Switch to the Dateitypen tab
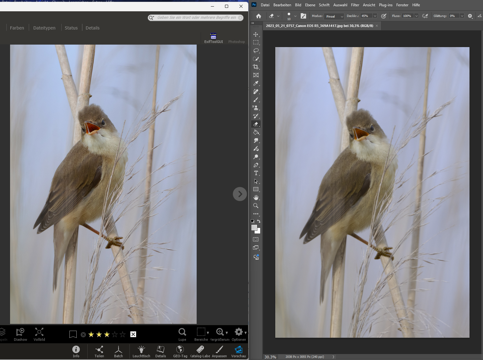The height and width of the screenshot is (360, 483). (44, 28)
